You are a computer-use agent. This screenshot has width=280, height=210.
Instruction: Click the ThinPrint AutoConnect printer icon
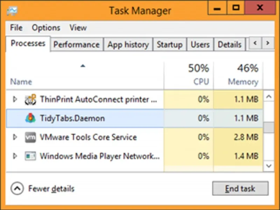tap(30, 100)
